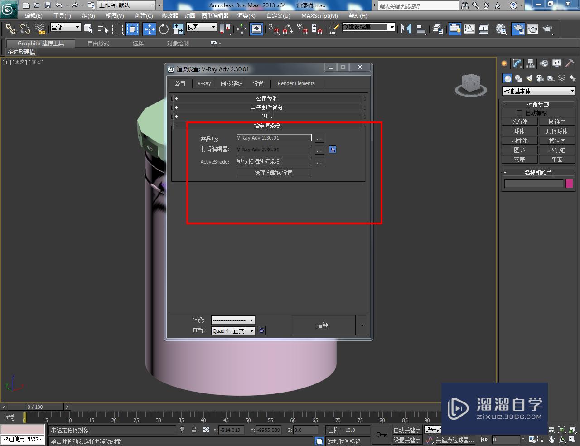Click Bind to Space Warp icon

click(40, 29)
